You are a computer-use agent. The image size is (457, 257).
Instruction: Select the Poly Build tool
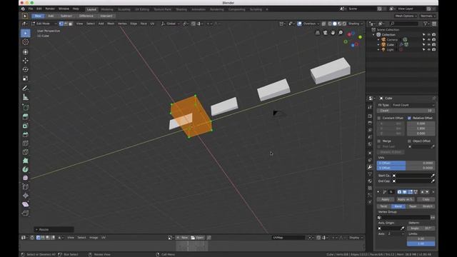tap(26, 161)
